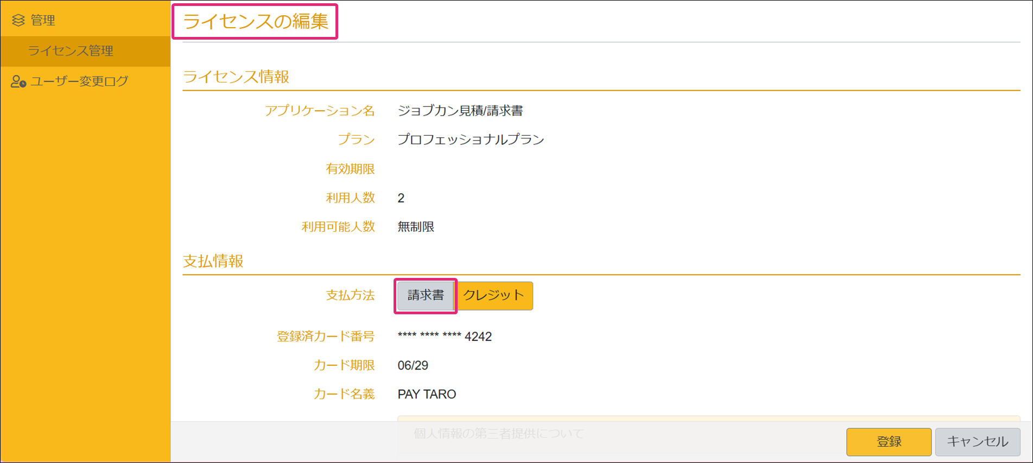Open the 管理 sidebar section
Screen dimensions: 1033x463
coord(43,21)
